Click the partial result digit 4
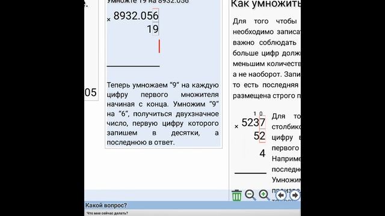This screenshot has width=385, height=216. click(x=262, y=154)
